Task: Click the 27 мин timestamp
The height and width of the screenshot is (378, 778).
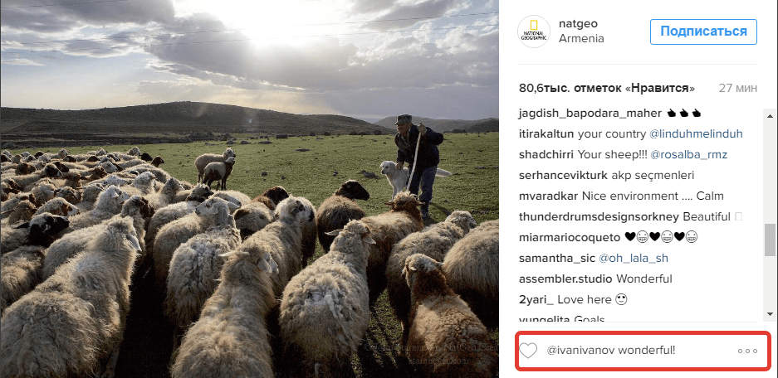Action: pos(737,88)
